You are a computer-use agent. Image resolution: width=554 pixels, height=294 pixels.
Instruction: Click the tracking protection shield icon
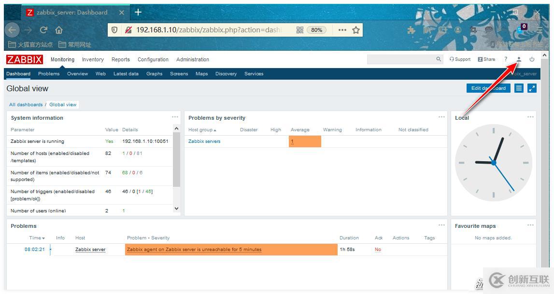(114, 30)
